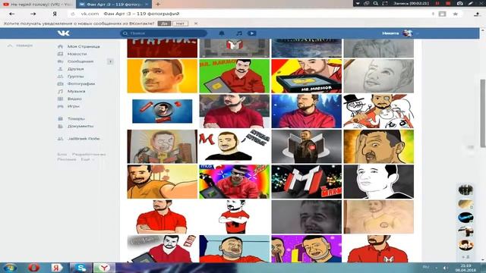486x273 pixels.
Task: Click the taskbar volume speaker icon
Action: 446,268
